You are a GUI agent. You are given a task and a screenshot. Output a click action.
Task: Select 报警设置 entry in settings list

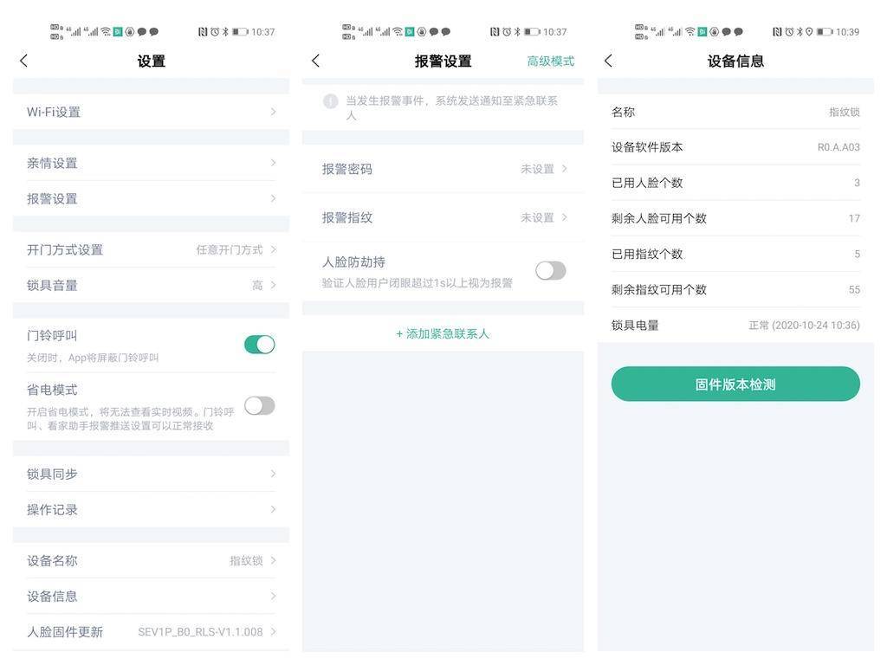(151, 198)
